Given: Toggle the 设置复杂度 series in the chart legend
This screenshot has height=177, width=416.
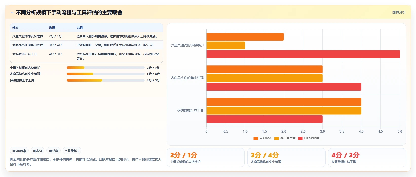Looking at the screenshot, I should (285, 138).
